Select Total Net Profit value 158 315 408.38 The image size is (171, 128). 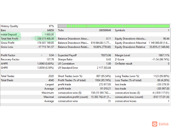(x=46, y=39)
